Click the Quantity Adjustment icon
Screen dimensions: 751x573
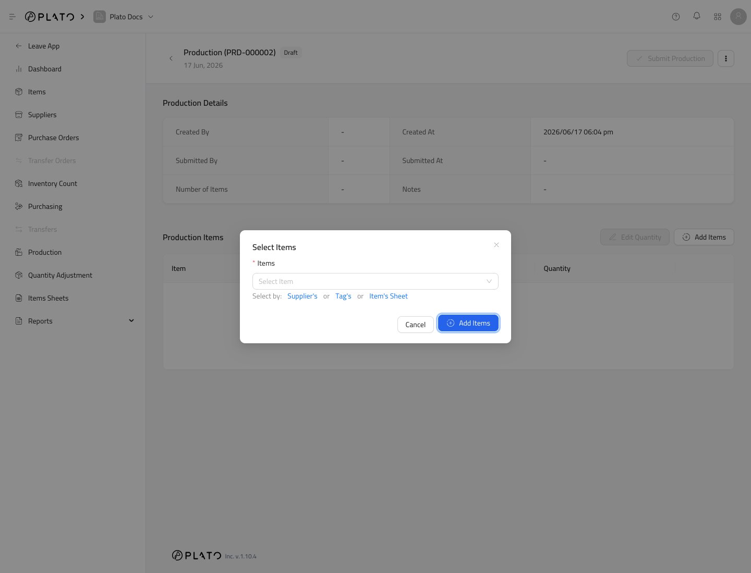tap(19, 275)
